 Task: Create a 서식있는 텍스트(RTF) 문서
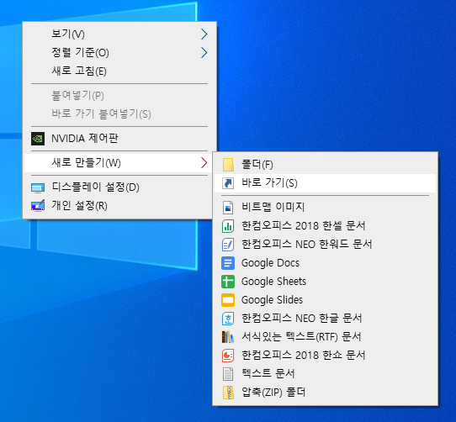(x=325, y=337)
